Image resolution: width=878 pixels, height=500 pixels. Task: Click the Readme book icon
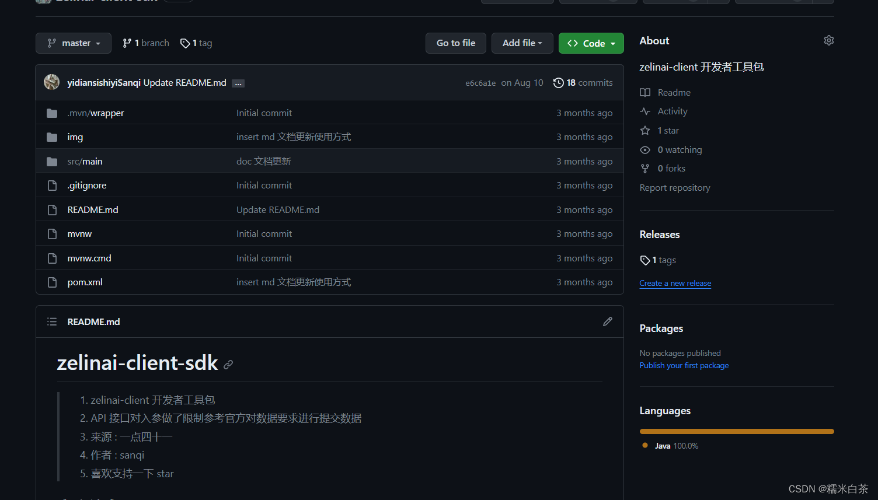645,93
